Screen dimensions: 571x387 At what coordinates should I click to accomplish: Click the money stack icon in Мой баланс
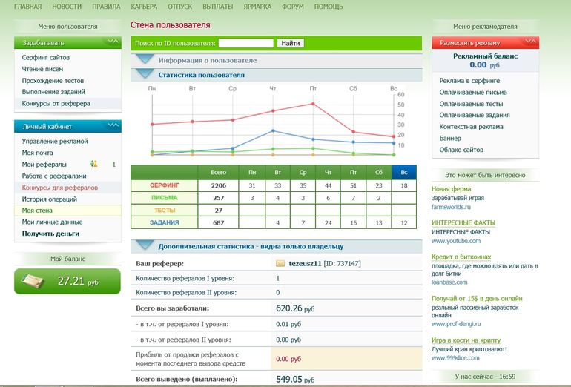point(33,281)
